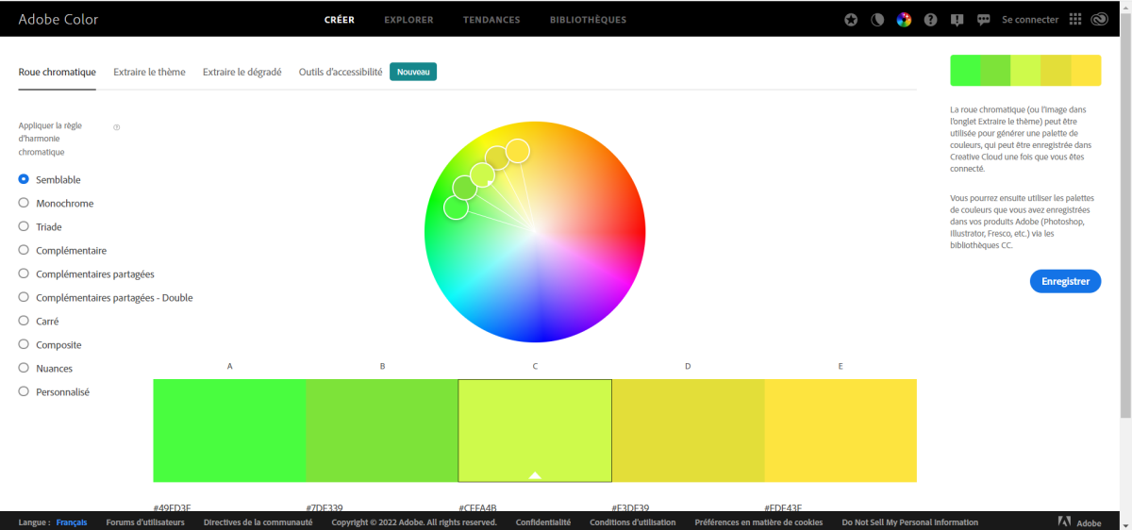Click the star icon in header
Image resolution: width=1132 pixels, height=530 pixels.
pos(851,20)
